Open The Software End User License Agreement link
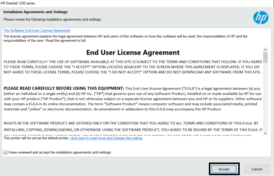Image resolution: width=274 pixels, height=176 pixels. point(37,30)
